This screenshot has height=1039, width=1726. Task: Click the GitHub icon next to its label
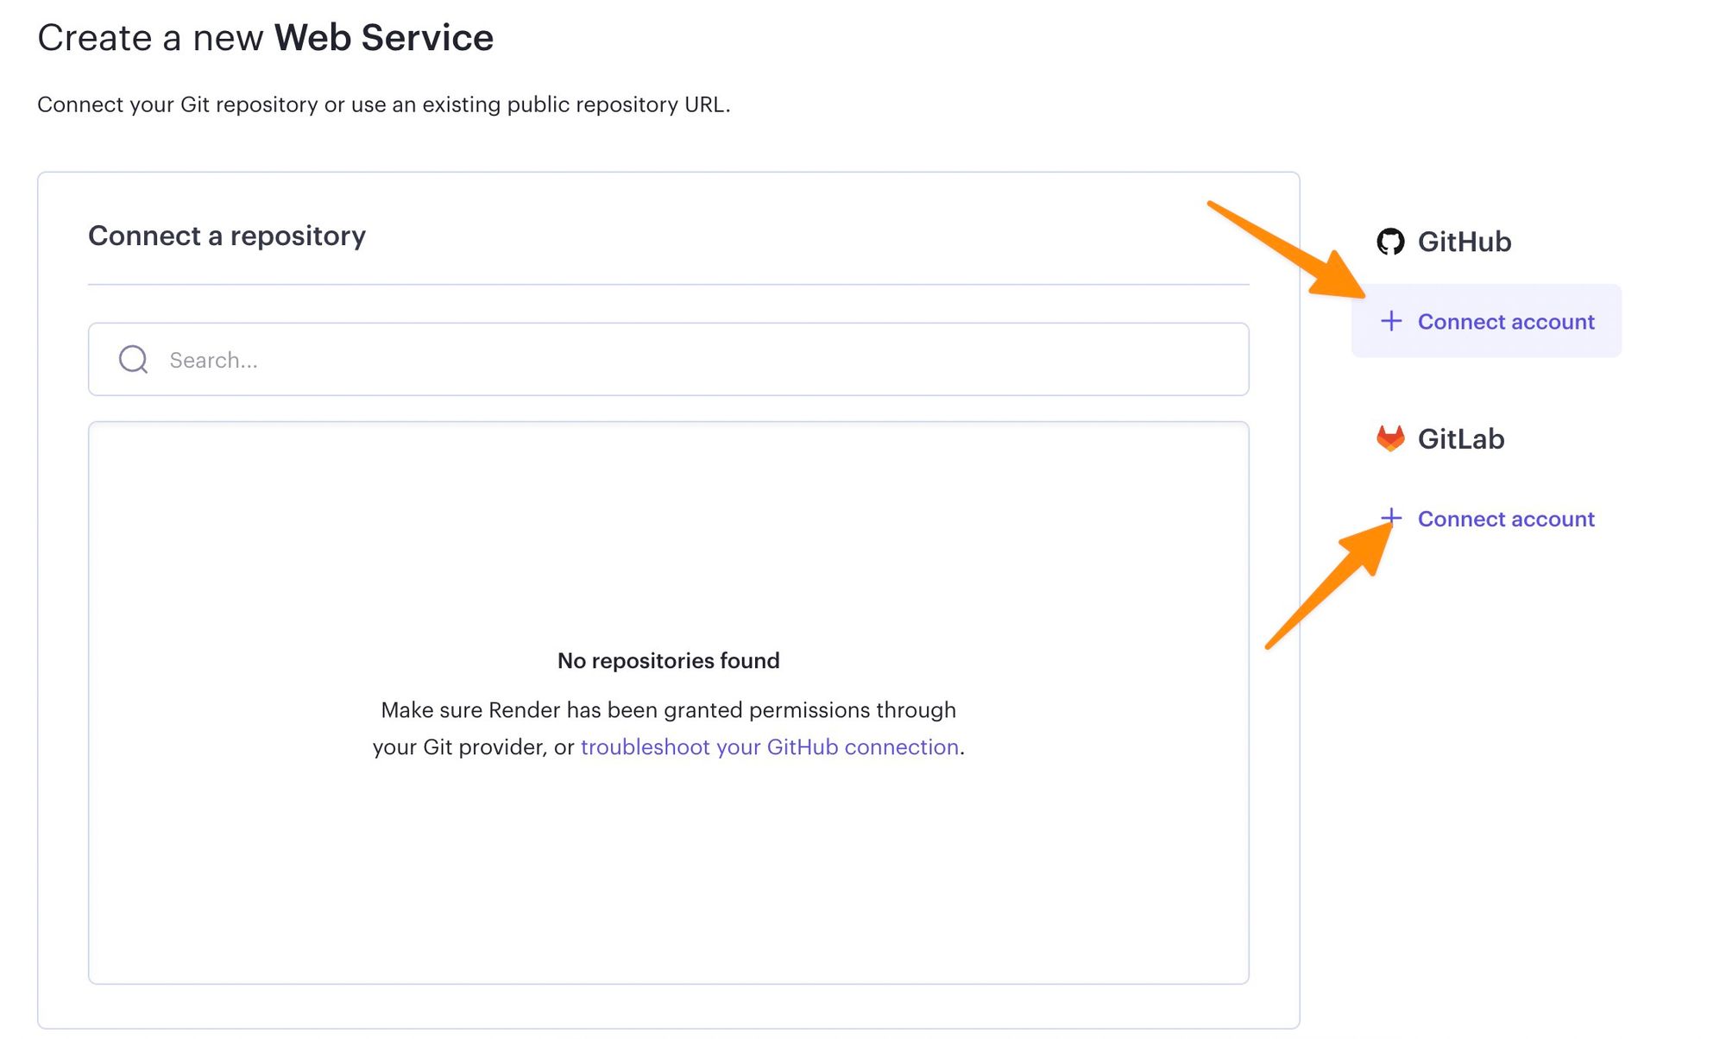(1390, 242)
